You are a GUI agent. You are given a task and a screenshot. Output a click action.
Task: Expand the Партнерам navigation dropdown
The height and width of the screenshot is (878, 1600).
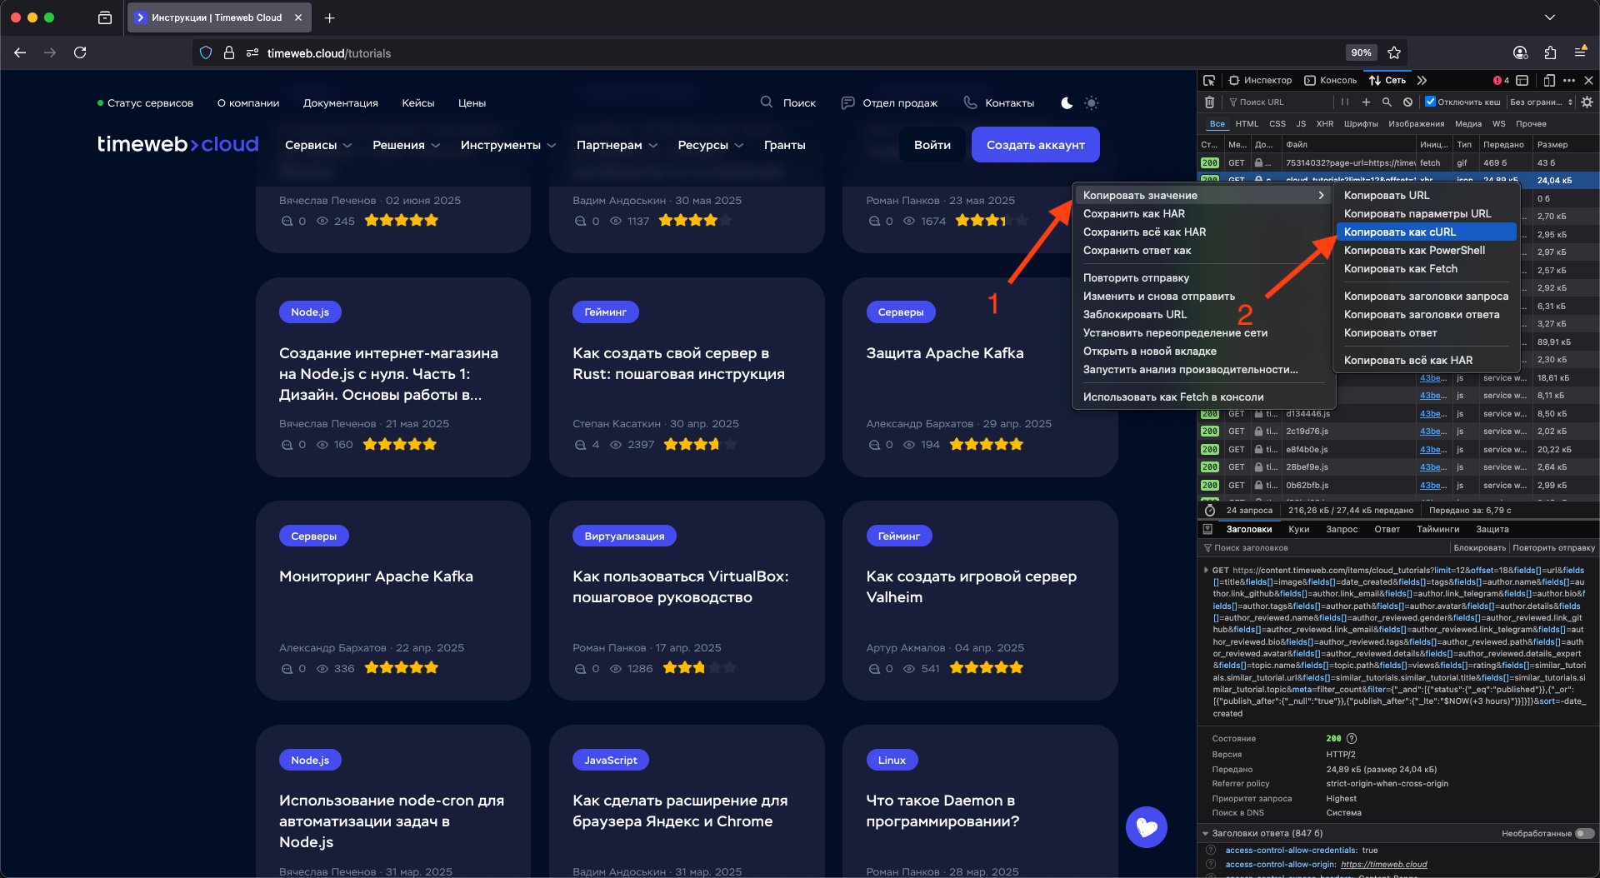point(617,145)
